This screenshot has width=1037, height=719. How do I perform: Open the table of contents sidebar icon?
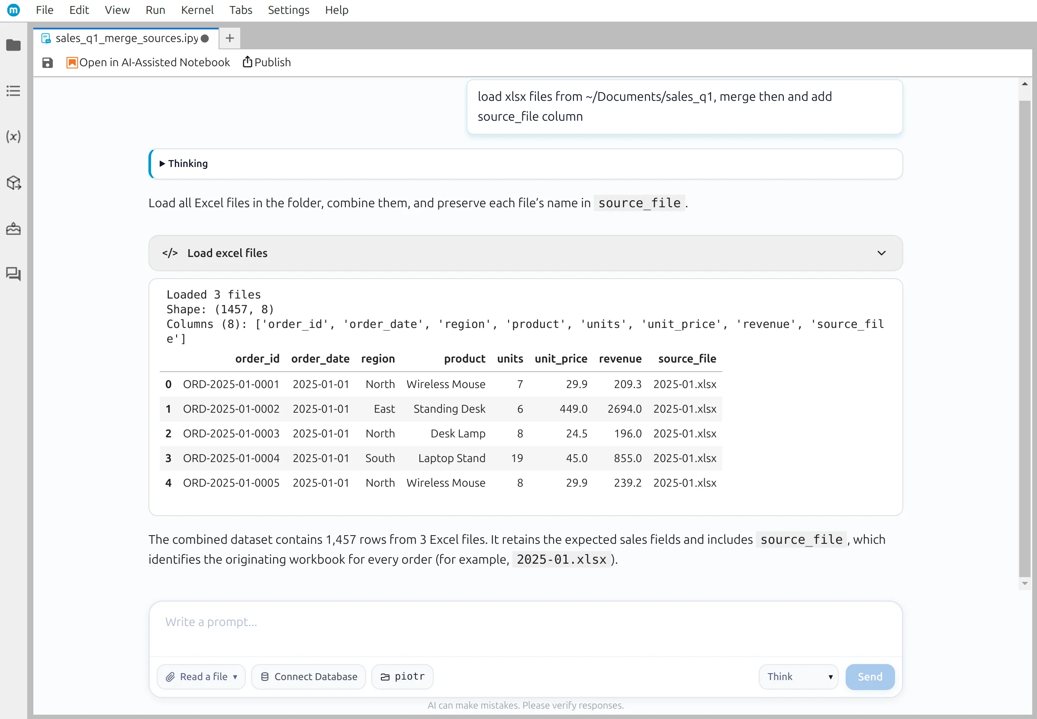point(13,91)
